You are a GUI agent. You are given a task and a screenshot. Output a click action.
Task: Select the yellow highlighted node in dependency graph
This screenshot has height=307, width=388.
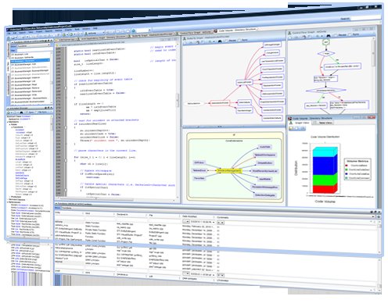point(229,171)
